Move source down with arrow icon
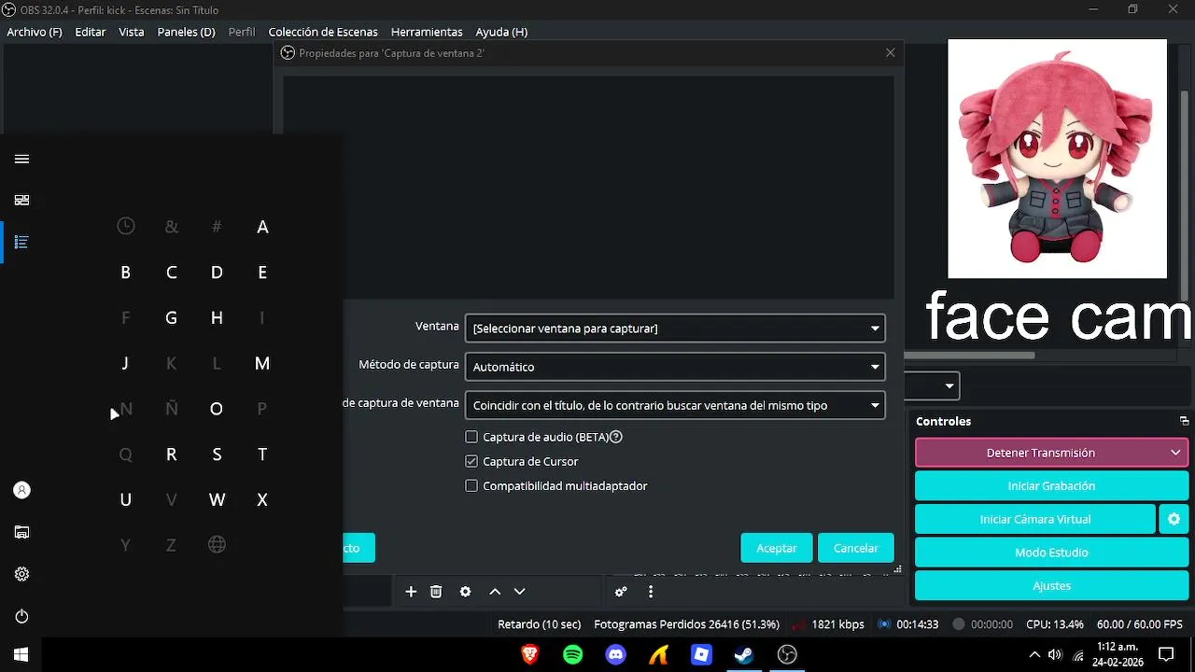Image resolution: width=1195 pixels, height=672 pixels. click(520, 592)
